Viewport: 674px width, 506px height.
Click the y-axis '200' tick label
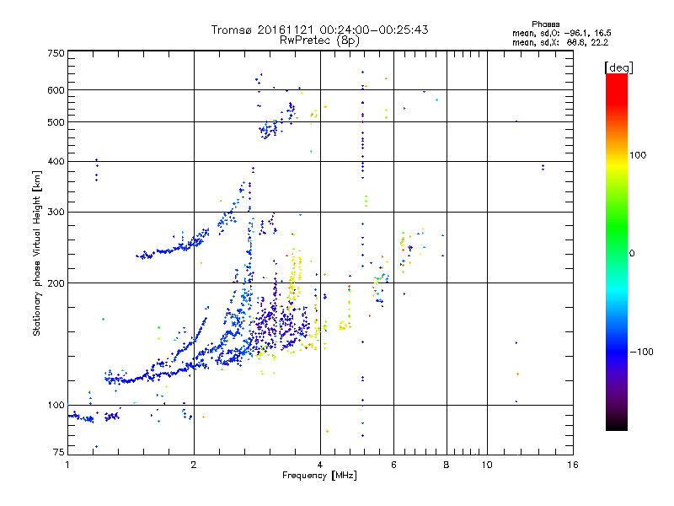56,283
